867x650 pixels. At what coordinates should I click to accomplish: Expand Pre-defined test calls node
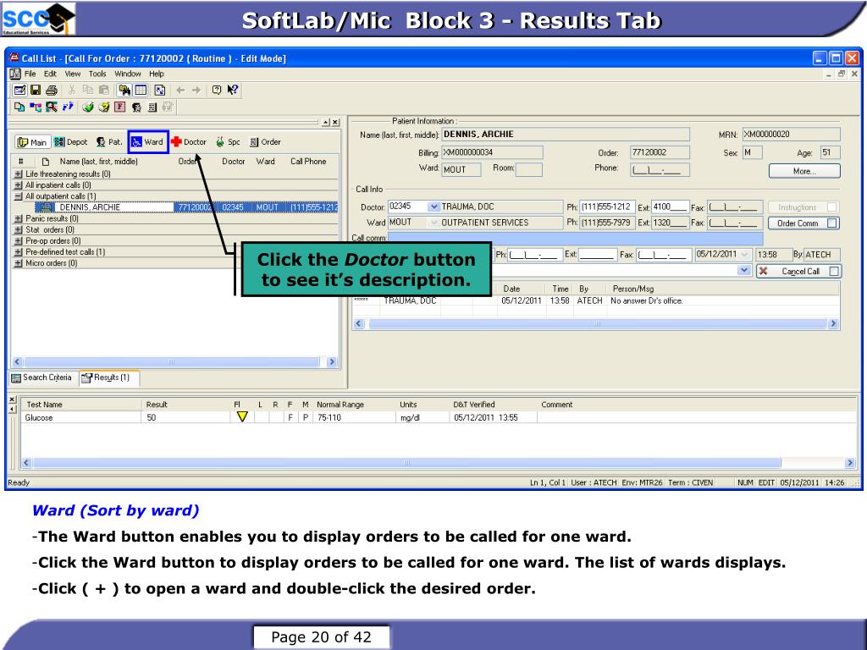19,251
